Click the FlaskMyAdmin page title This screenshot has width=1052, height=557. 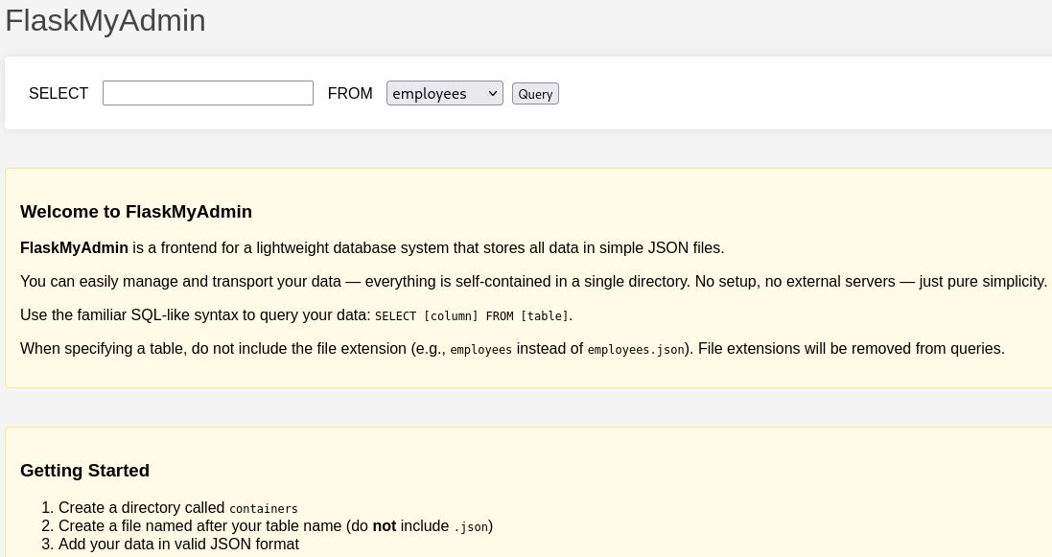point(105,20)
